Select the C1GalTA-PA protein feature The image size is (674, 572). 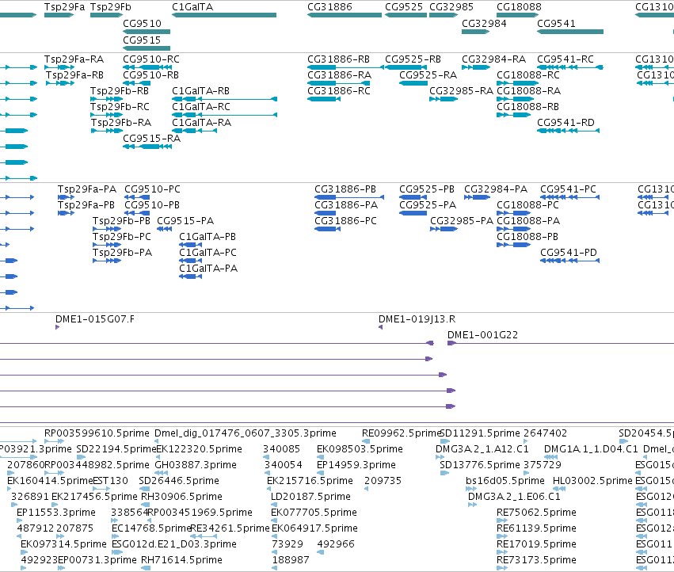(190, 276)
